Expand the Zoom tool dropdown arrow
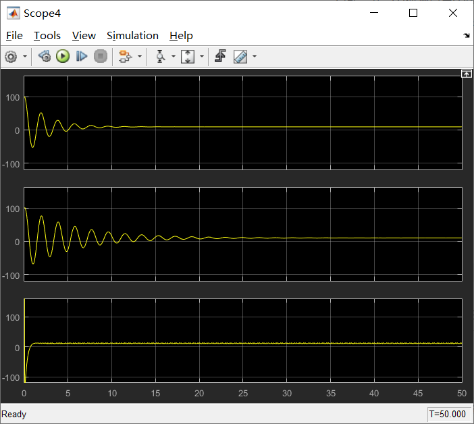Viewport: 474px width, 424px height. coord(174,57)
